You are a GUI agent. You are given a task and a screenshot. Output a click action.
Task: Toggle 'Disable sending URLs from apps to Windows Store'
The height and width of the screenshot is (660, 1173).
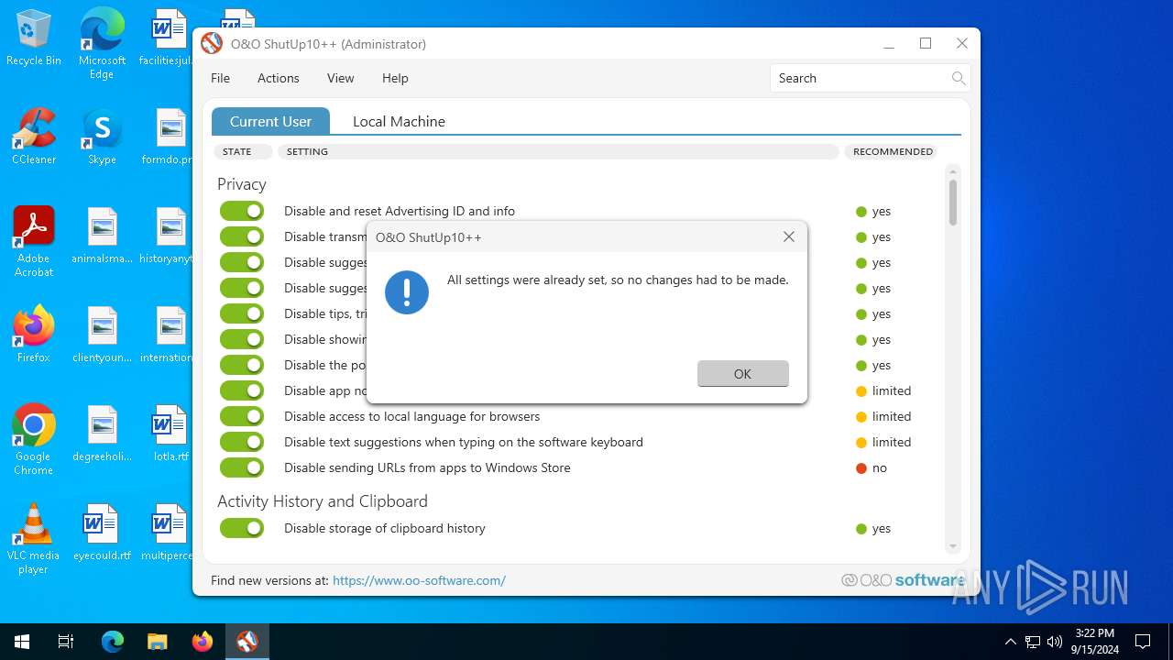click(242, 467)
